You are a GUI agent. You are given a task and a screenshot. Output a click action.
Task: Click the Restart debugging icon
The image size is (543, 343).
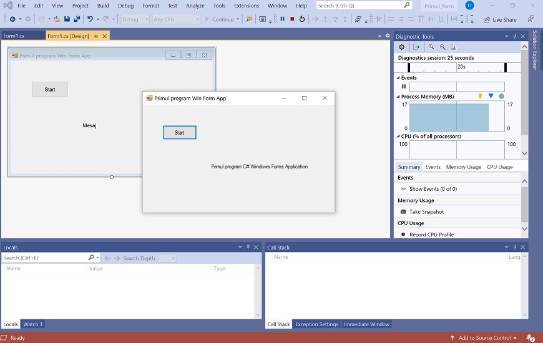(x=302, y=19)
